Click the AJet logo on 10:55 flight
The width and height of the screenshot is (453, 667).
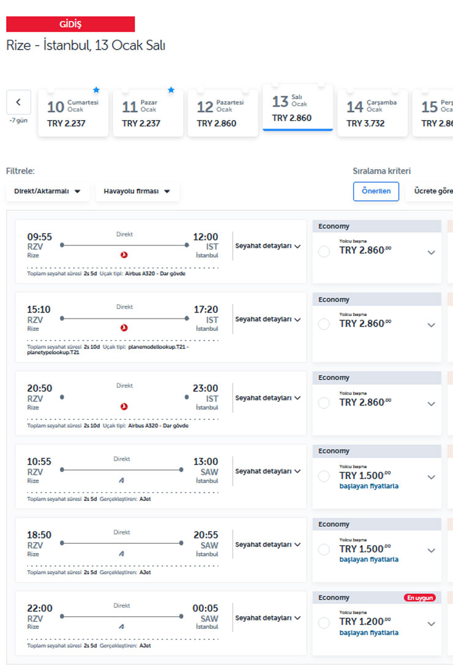pyautogui.click(x=121, y=480)
